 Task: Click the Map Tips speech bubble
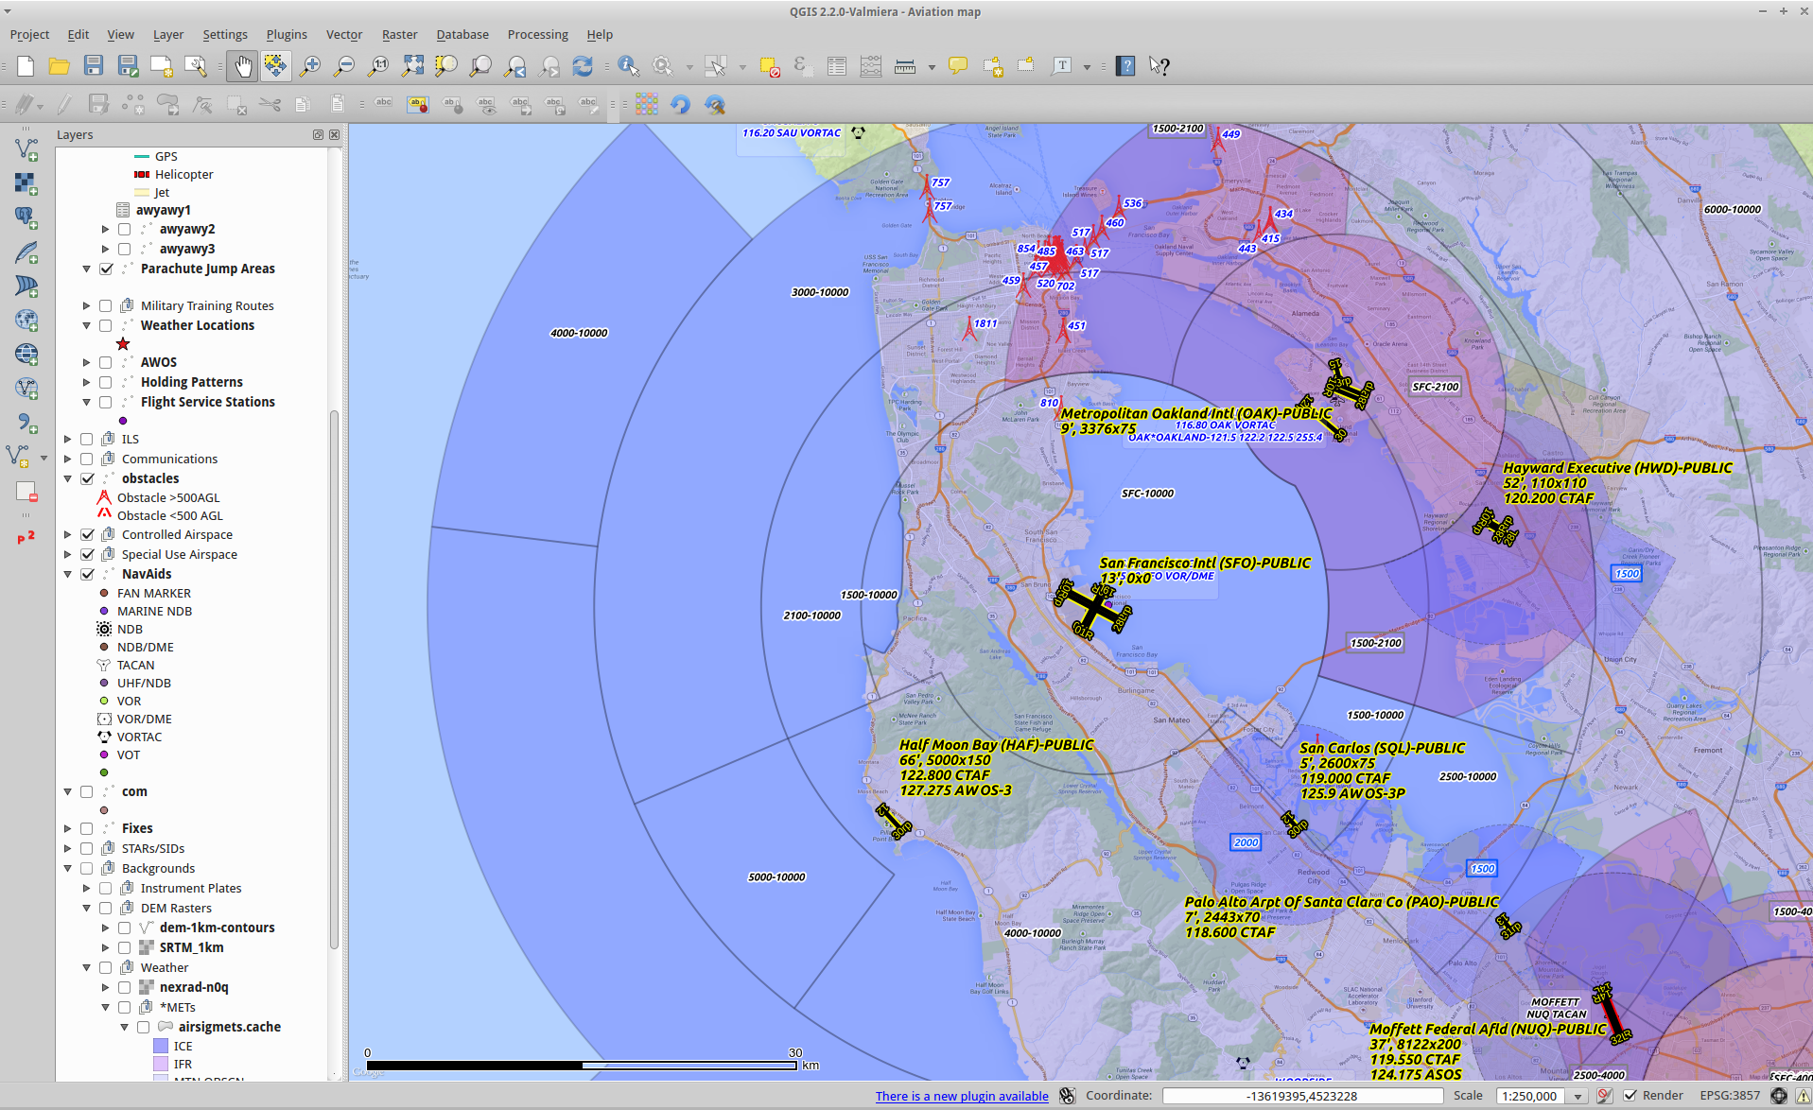(958, 66)
